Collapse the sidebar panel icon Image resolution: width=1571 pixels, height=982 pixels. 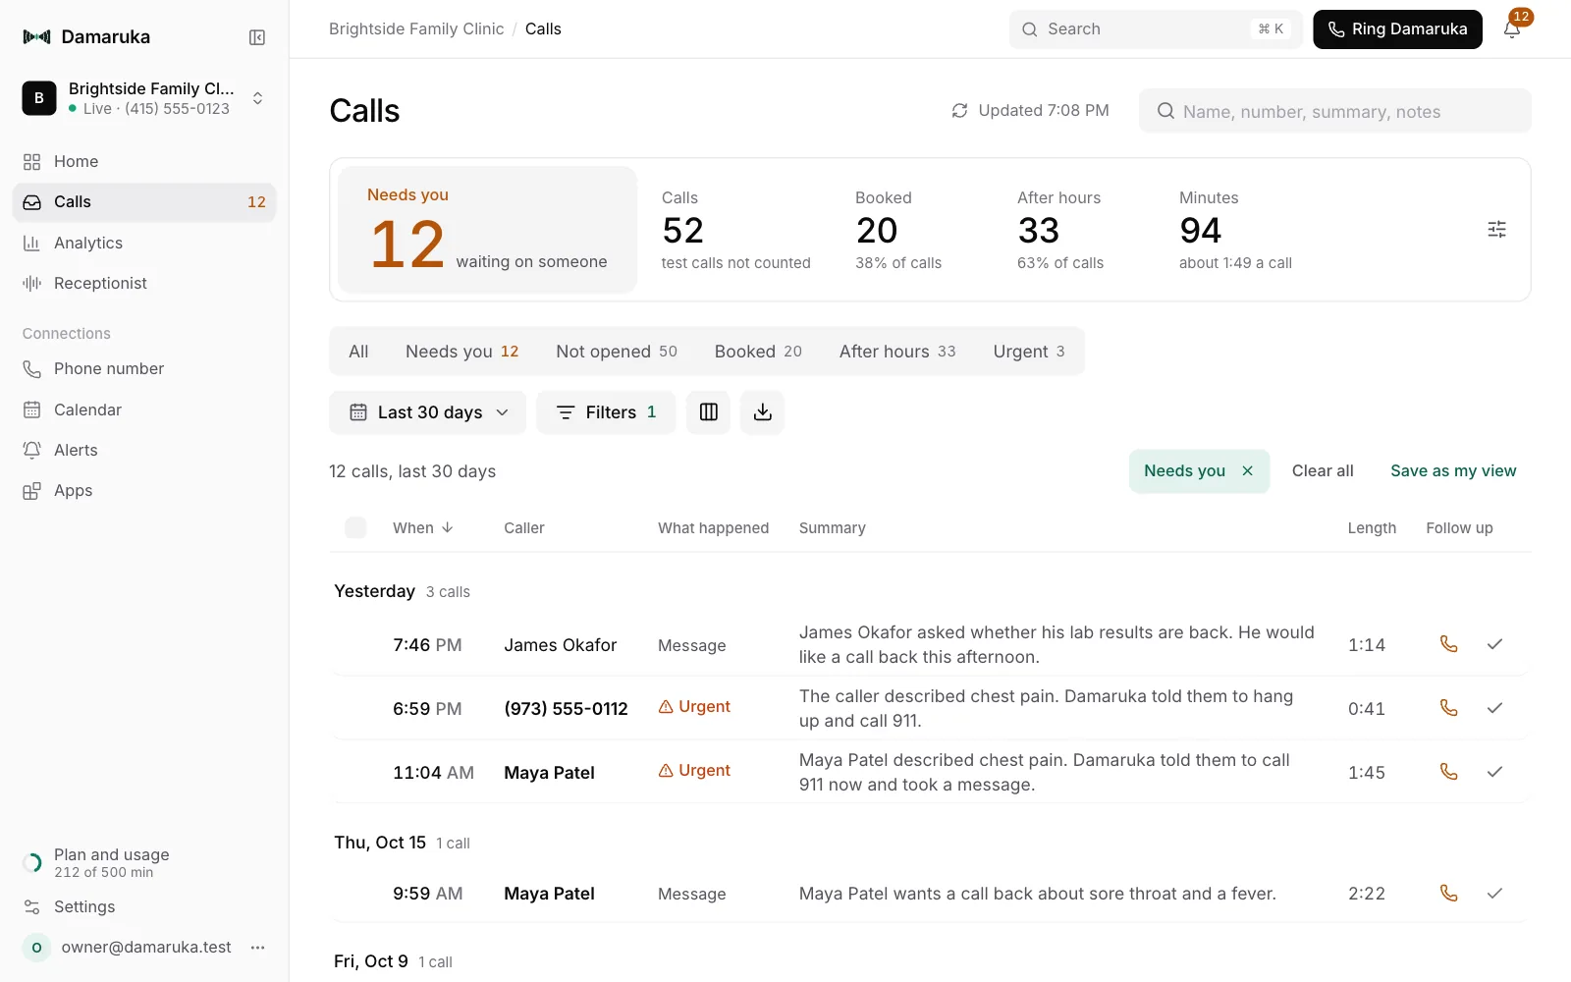[x=257, y=37]
